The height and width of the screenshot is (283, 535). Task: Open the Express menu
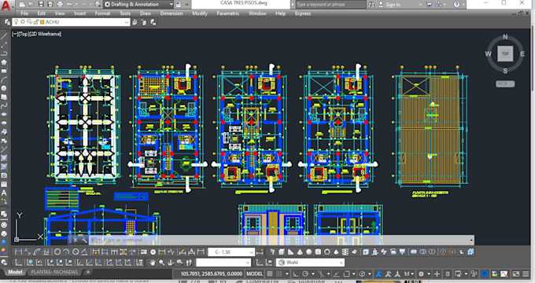pos(303,13)
